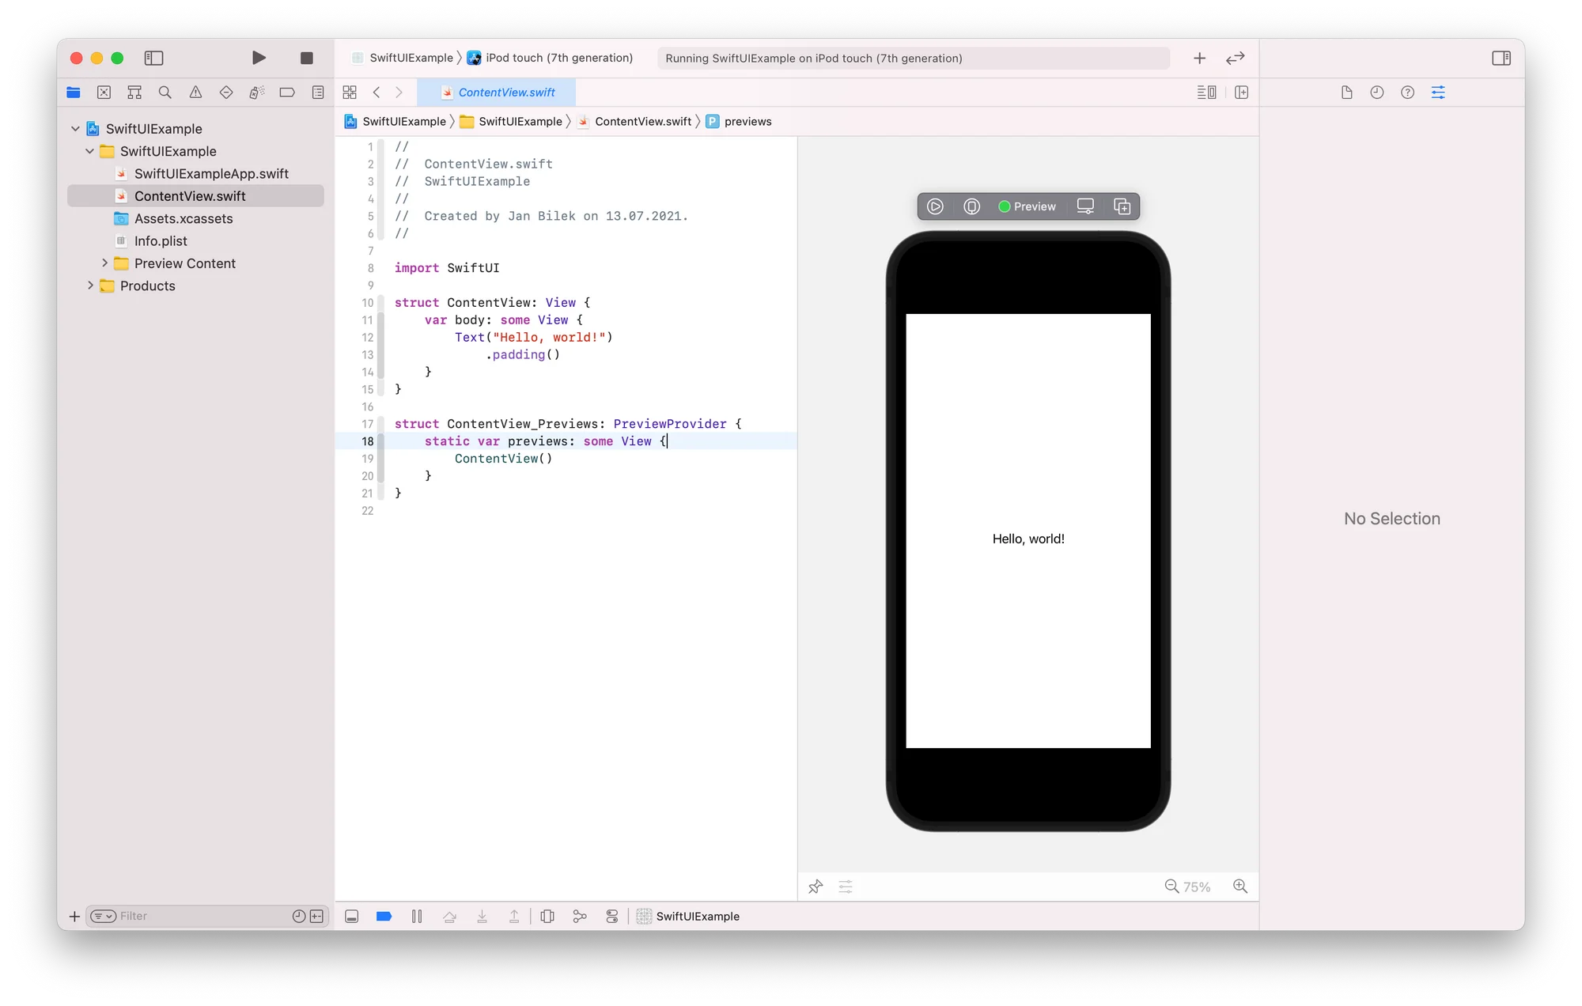Start Live Preview with the play icon
The height and width of the screenshot is (1006, 1582).
[x=935, y=206]
